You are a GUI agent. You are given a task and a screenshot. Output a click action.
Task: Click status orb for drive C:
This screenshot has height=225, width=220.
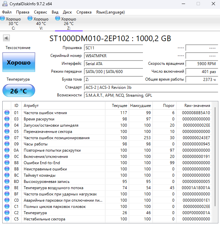coord(3,19)
